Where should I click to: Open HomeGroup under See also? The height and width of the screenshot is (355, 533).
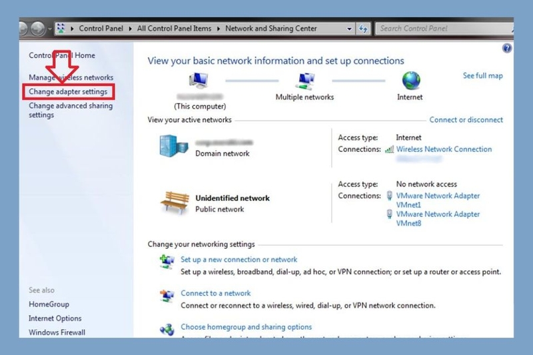click(49, 304)
